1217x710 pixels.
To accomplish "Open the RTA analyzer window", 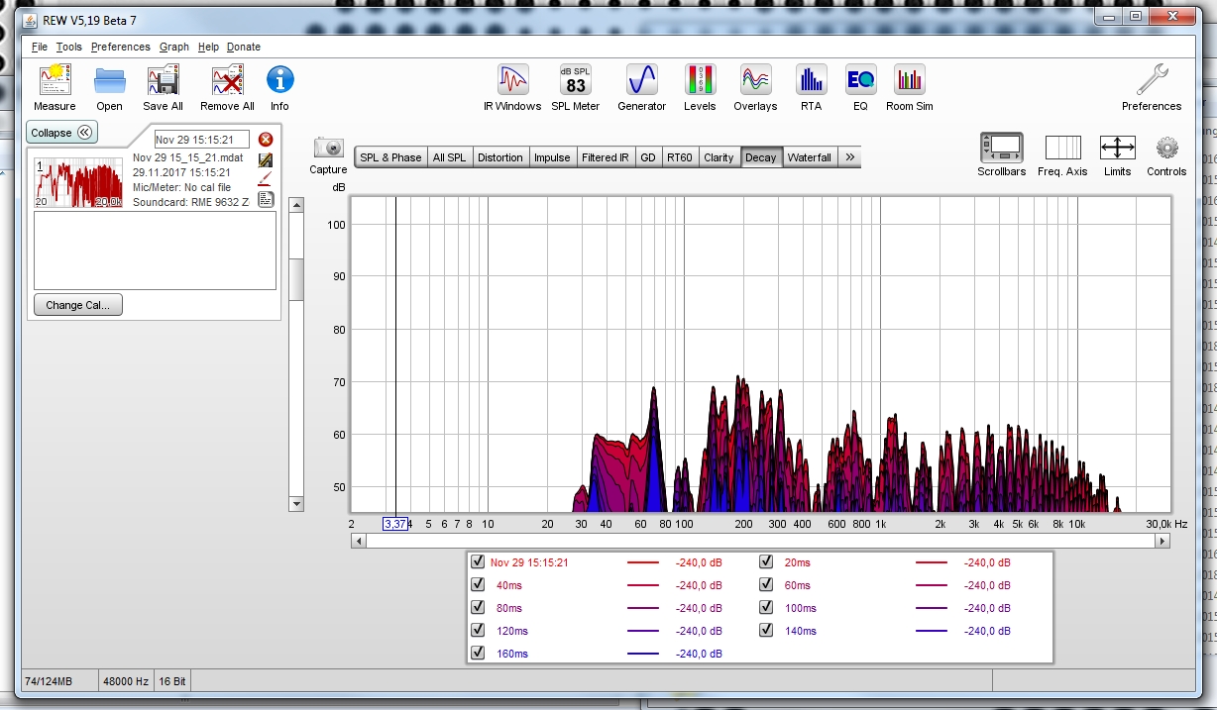I will (x=811, y=81).
